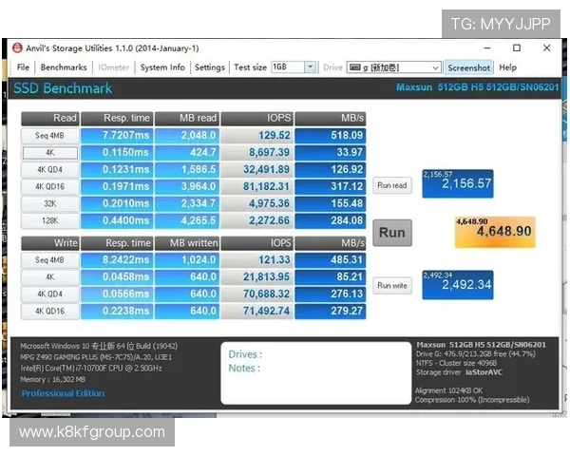This screenshot has height=456, width=570.
Task: Click the Screenshot button
Action: [x=469, y=67]
